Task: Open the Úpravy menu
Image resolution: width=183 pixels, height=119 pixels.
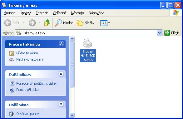Action: pyautogui.click(x=25, y=13)
